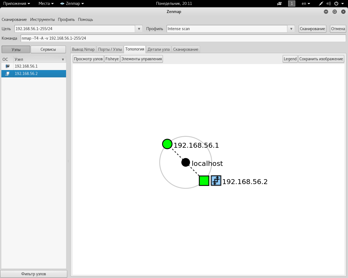Click the green circle node for 192.168.56.1
Viewport: 348px width, 278px height.
point(167,144)
